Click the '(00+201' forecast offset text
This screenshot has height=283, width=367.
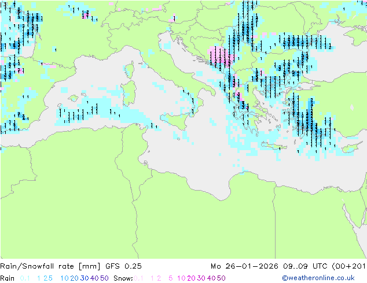[x=349, y=266]
